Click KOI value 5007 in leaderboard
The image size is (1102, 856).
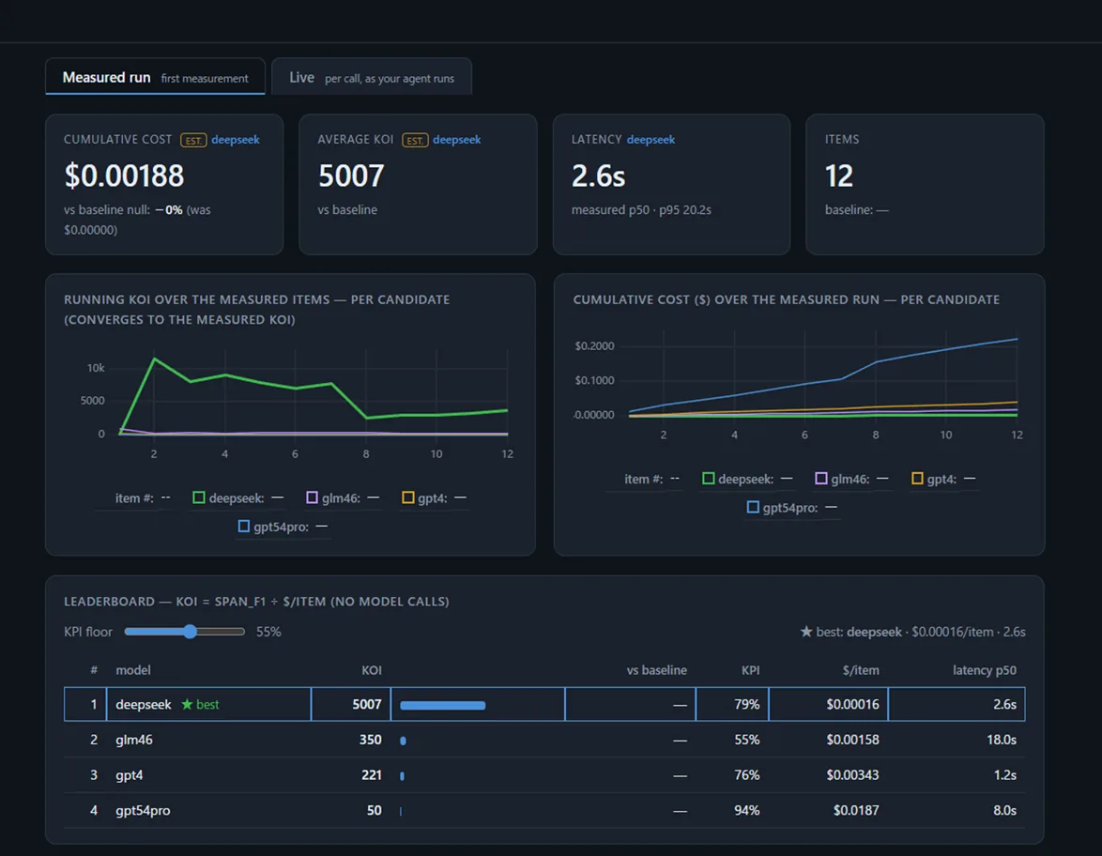coord(367,704)
